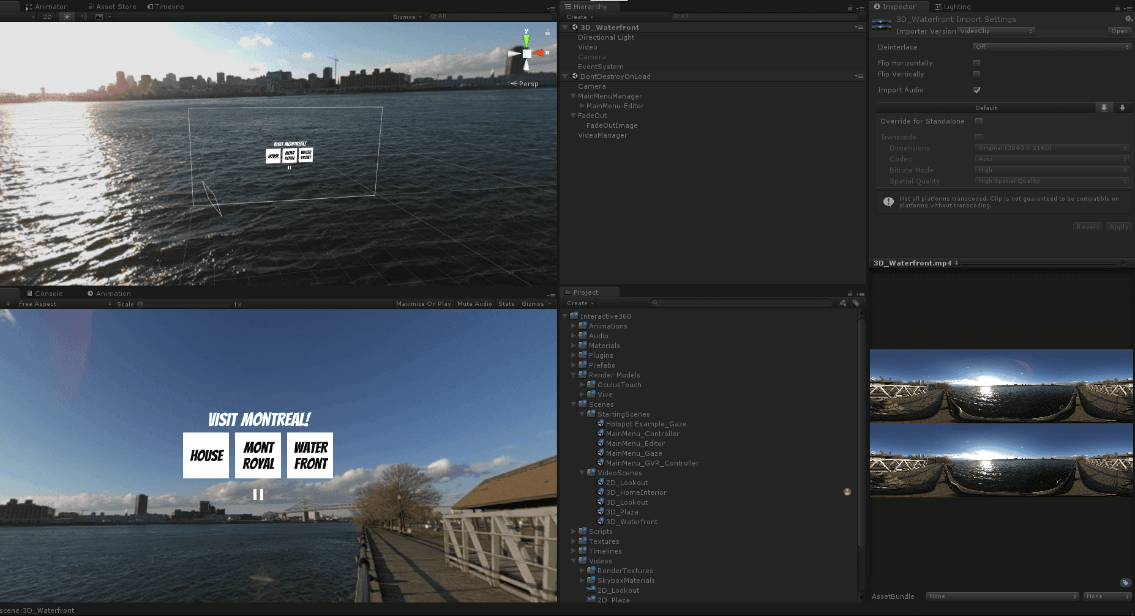Click the AssetBundle tag icon bottom right
This screenshot has height=616, width=1135.
coord(1125,582)
